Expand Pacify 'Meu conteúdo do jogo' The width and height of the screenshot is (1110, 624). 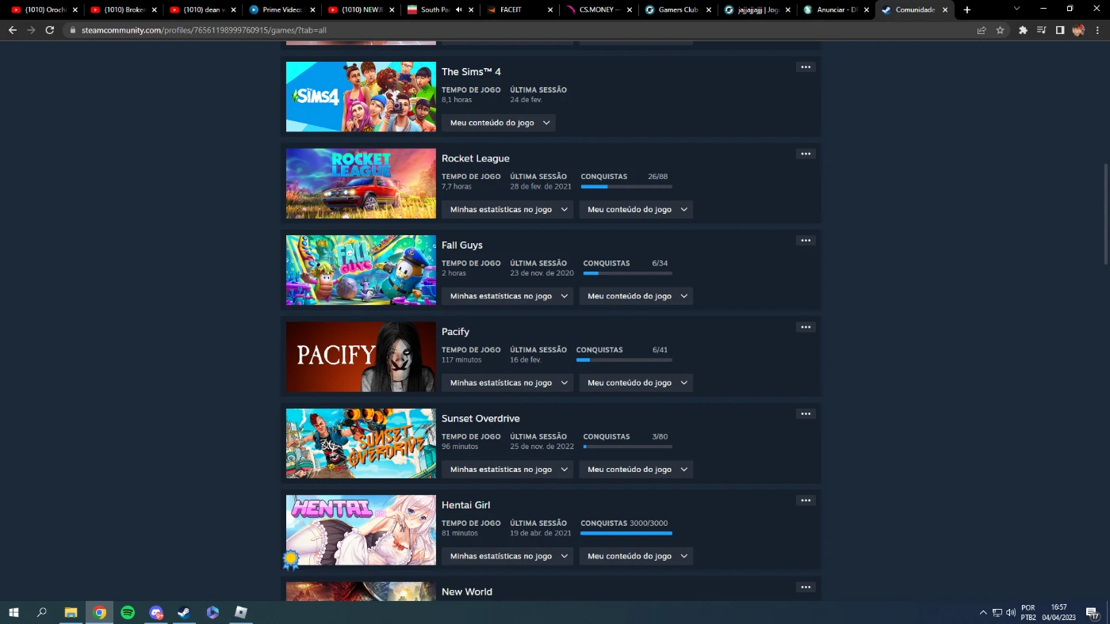click(x=636, y=382)
